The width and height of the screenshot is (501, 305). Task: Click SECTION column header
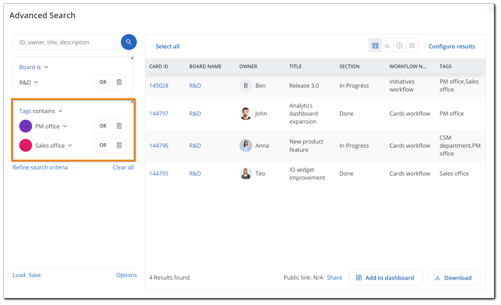click(349, 66)
